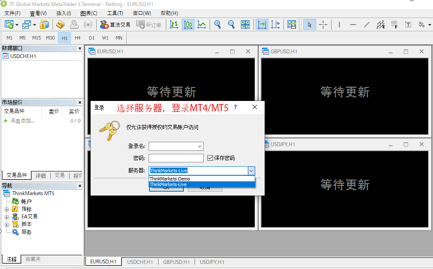This screenshot has width=433, height=269.
Task: Switch to USDCHF,H1 chart tab
Action: [140, 262]
